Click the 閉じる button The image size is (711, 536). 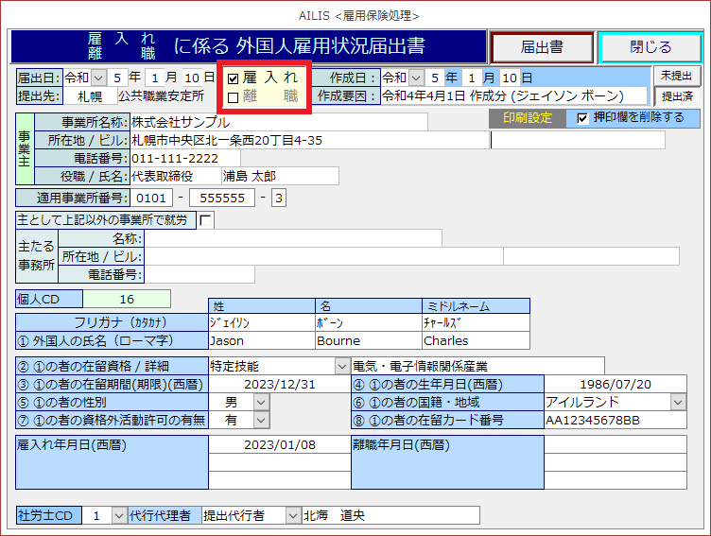pyautogui.click(x=650, y=47)
